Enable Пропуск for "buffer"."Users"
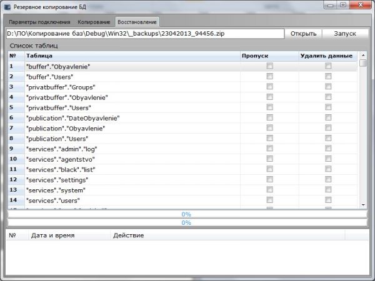 269,76
